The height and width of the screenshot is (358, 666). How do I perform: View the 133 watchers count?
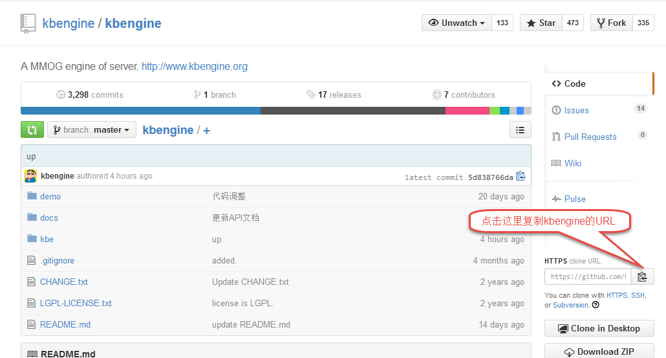click(x=502, y=23)
